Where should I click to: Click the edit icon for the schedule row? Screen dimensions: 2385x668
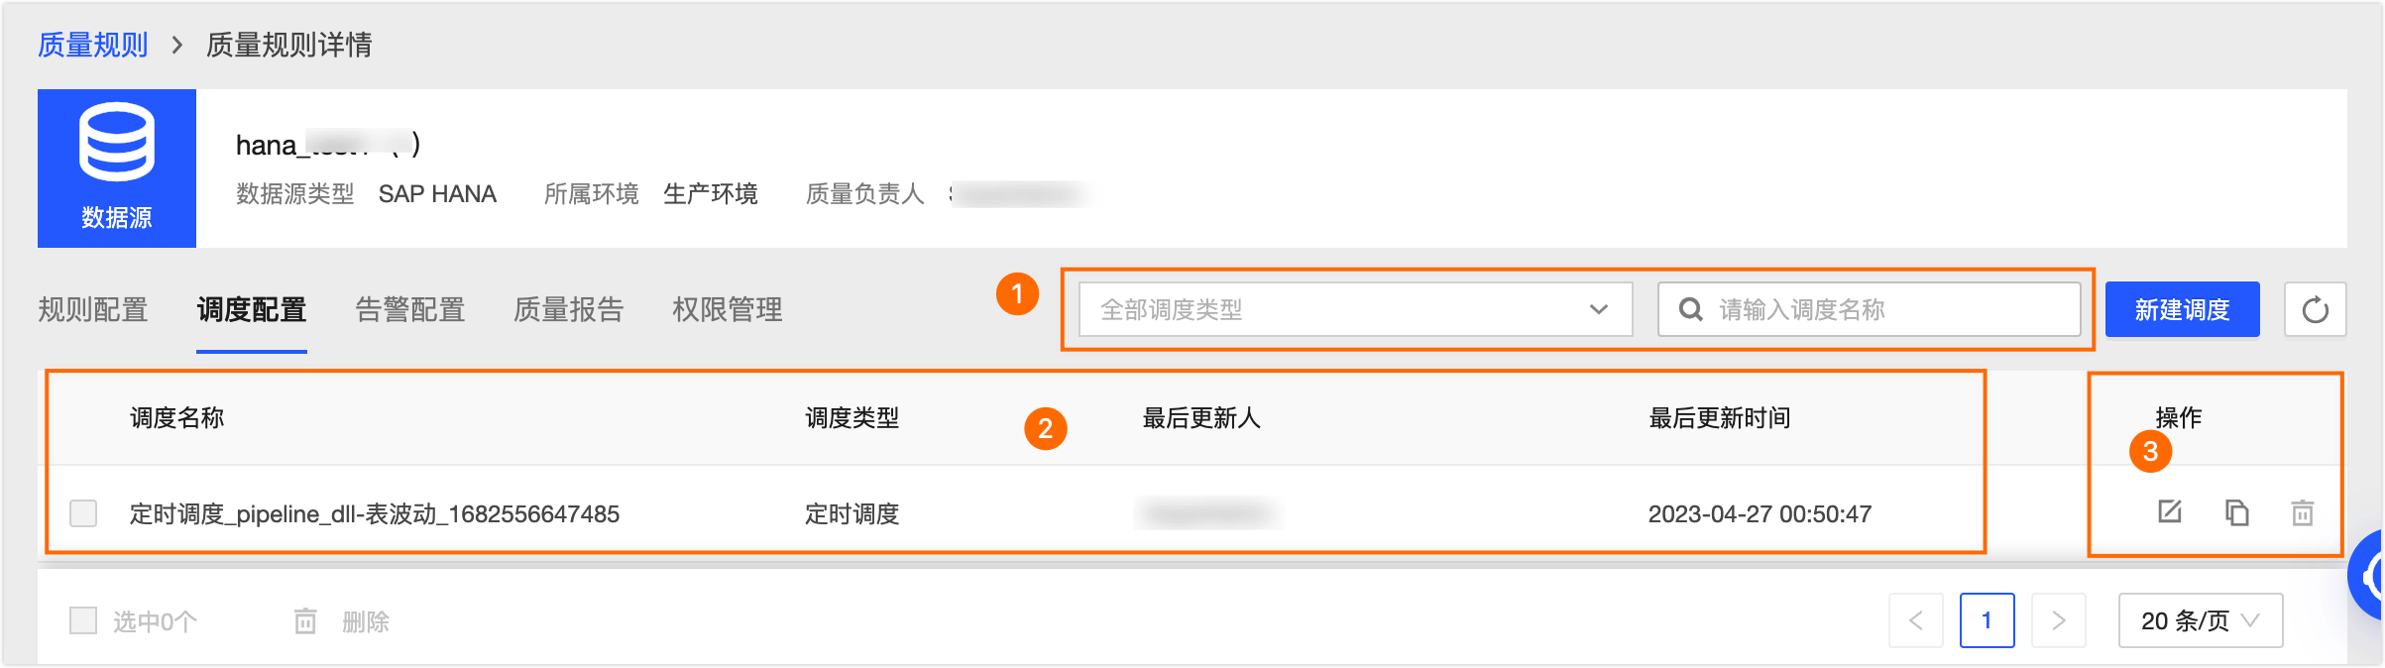tap(2170, 511)
